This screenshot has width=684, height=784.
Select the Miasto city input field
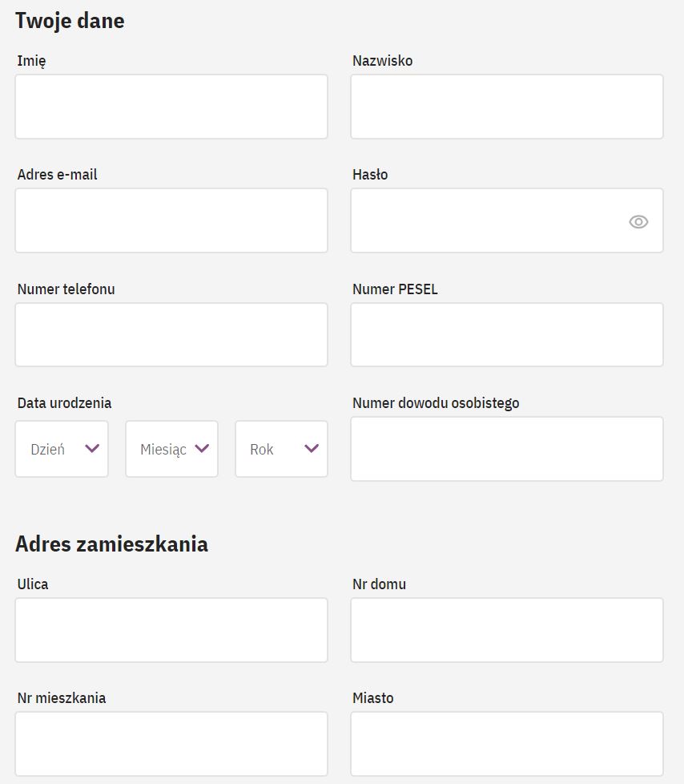506,744
